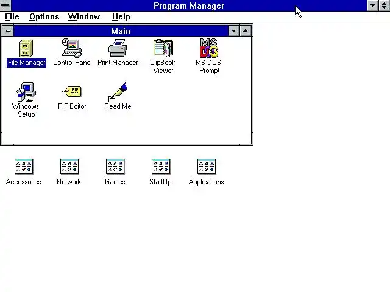Click the Print Manager printer icon
This screenshot has width=390, height=292.
(x=118, y=48)
